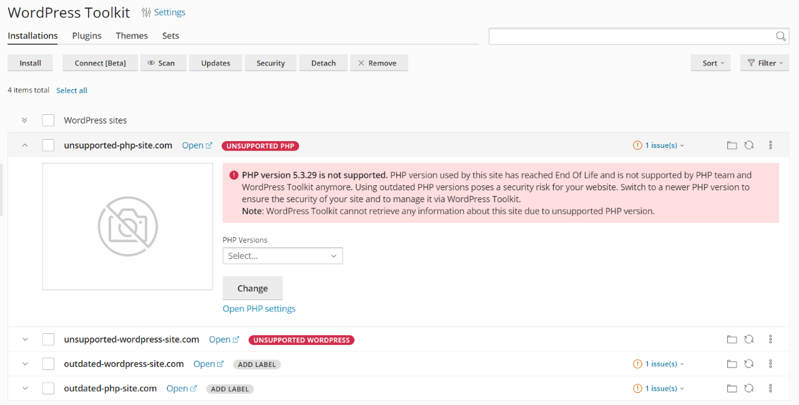799x405 pixels.
Task: Expand details for unsupported-wordpress-site.com
Action: tap(24, 339)
